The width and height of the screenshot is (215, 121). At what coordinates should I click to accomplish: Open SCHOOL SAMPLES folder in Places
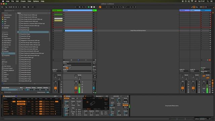(x=9, y=70)
